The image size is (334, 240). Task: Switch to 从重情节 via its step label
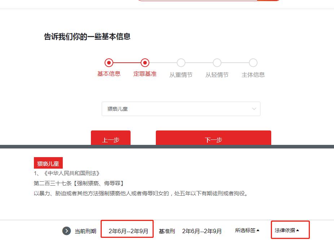click(x=181, y=75)
